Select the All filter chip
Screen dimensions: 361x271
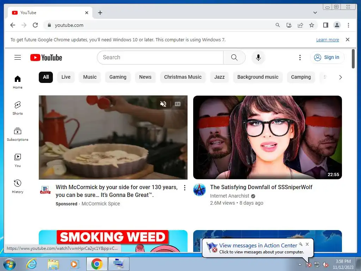pyautogui.click(x=46, y=77)
